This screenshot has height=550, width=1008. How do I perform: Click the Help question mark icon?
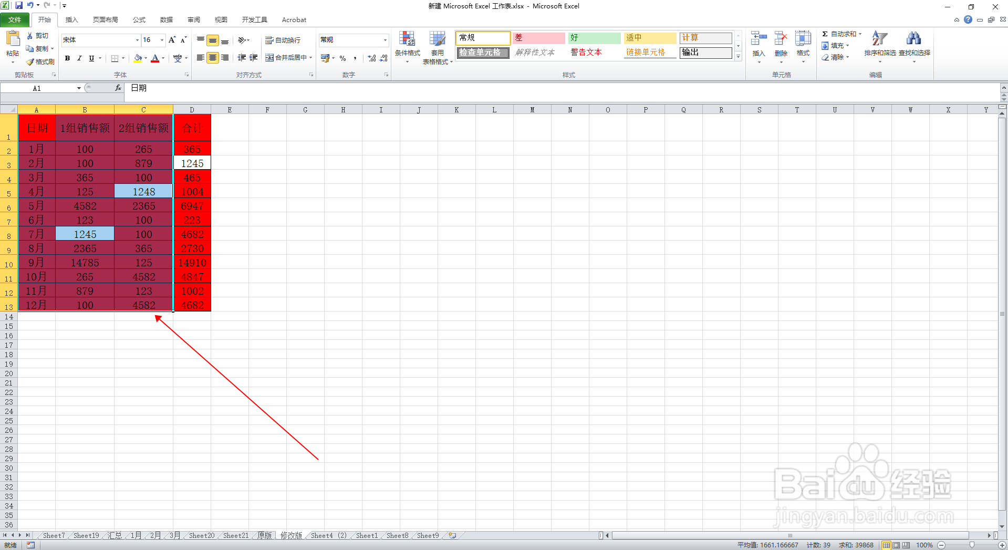pyautogui.click(x=968, y=20)
